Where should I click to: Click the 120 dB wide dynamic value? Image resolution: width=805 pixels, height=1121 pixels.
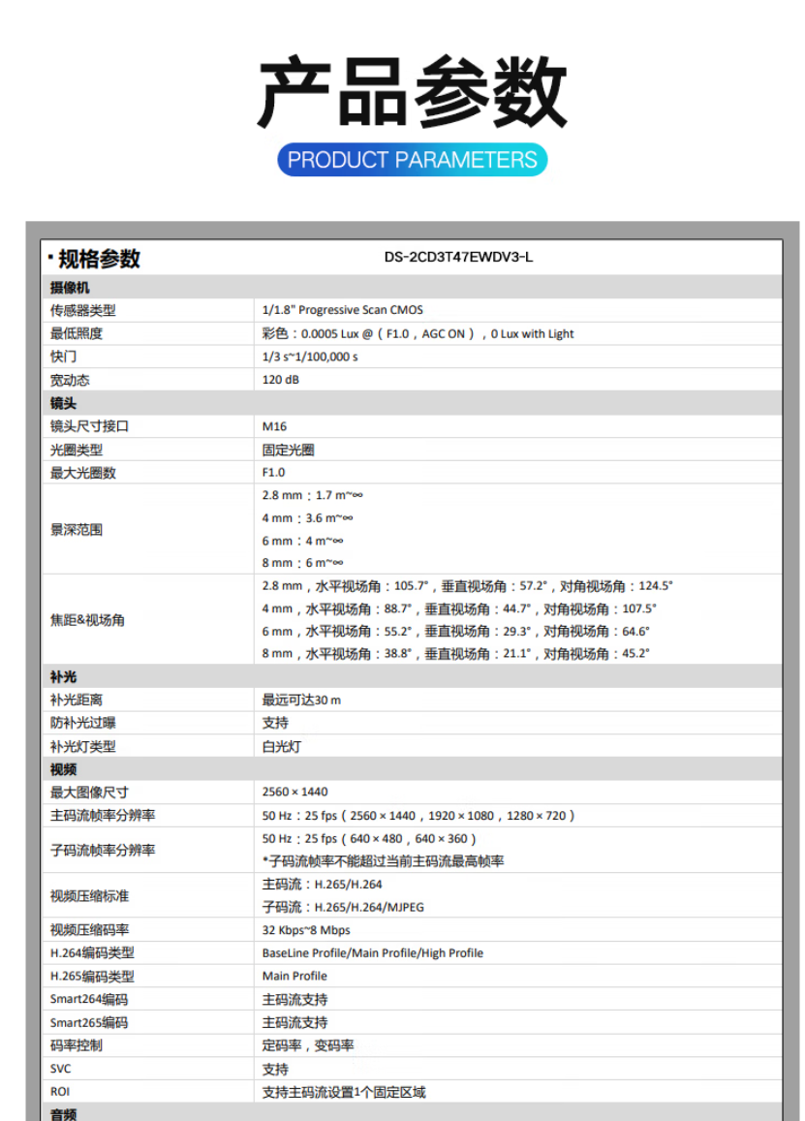tap(280, 380)
